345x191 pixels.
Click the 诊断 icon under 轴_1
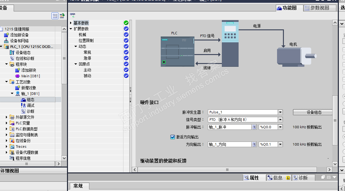(23, 111)
